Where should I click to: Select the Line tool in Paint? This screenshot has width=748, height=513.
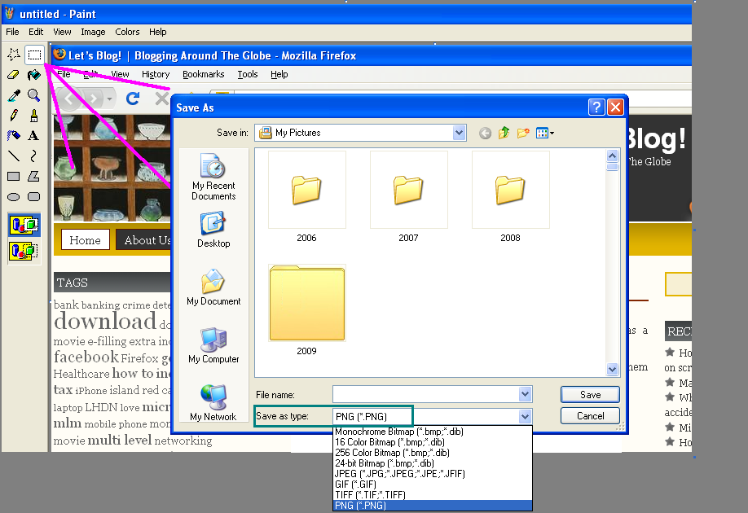coord(13,156)
